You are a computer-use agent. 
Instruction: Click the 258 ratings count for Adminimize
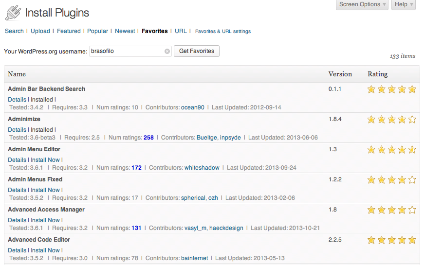148,138
